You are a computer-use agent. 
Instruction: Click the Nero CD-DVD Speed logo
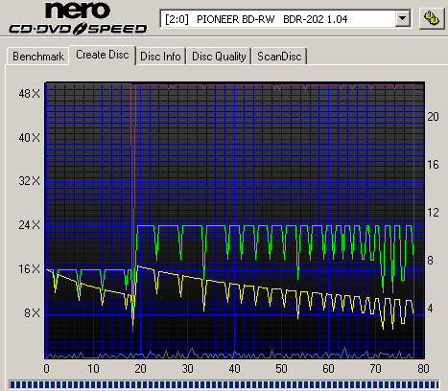pyautogui.click(x=78, y=18)
